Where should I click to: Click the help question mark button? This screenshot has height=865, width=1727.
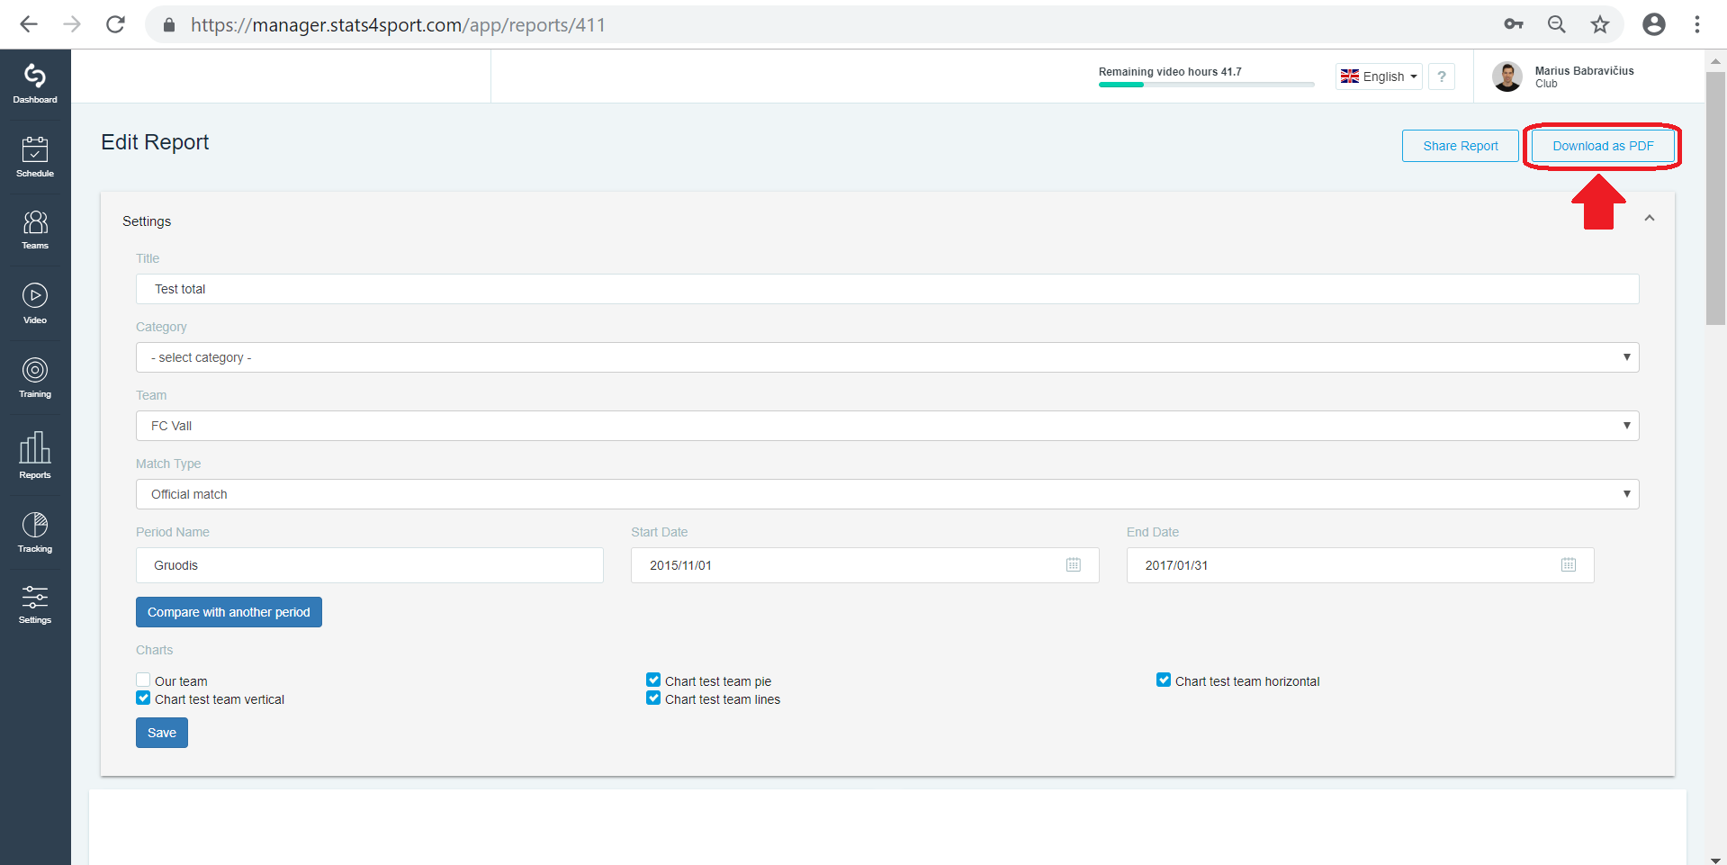pyautogui.click(x=1442, y=77)
